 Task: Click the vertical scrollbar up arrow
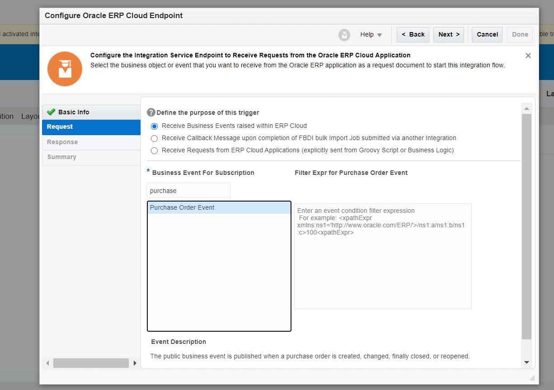coord(526,108)
